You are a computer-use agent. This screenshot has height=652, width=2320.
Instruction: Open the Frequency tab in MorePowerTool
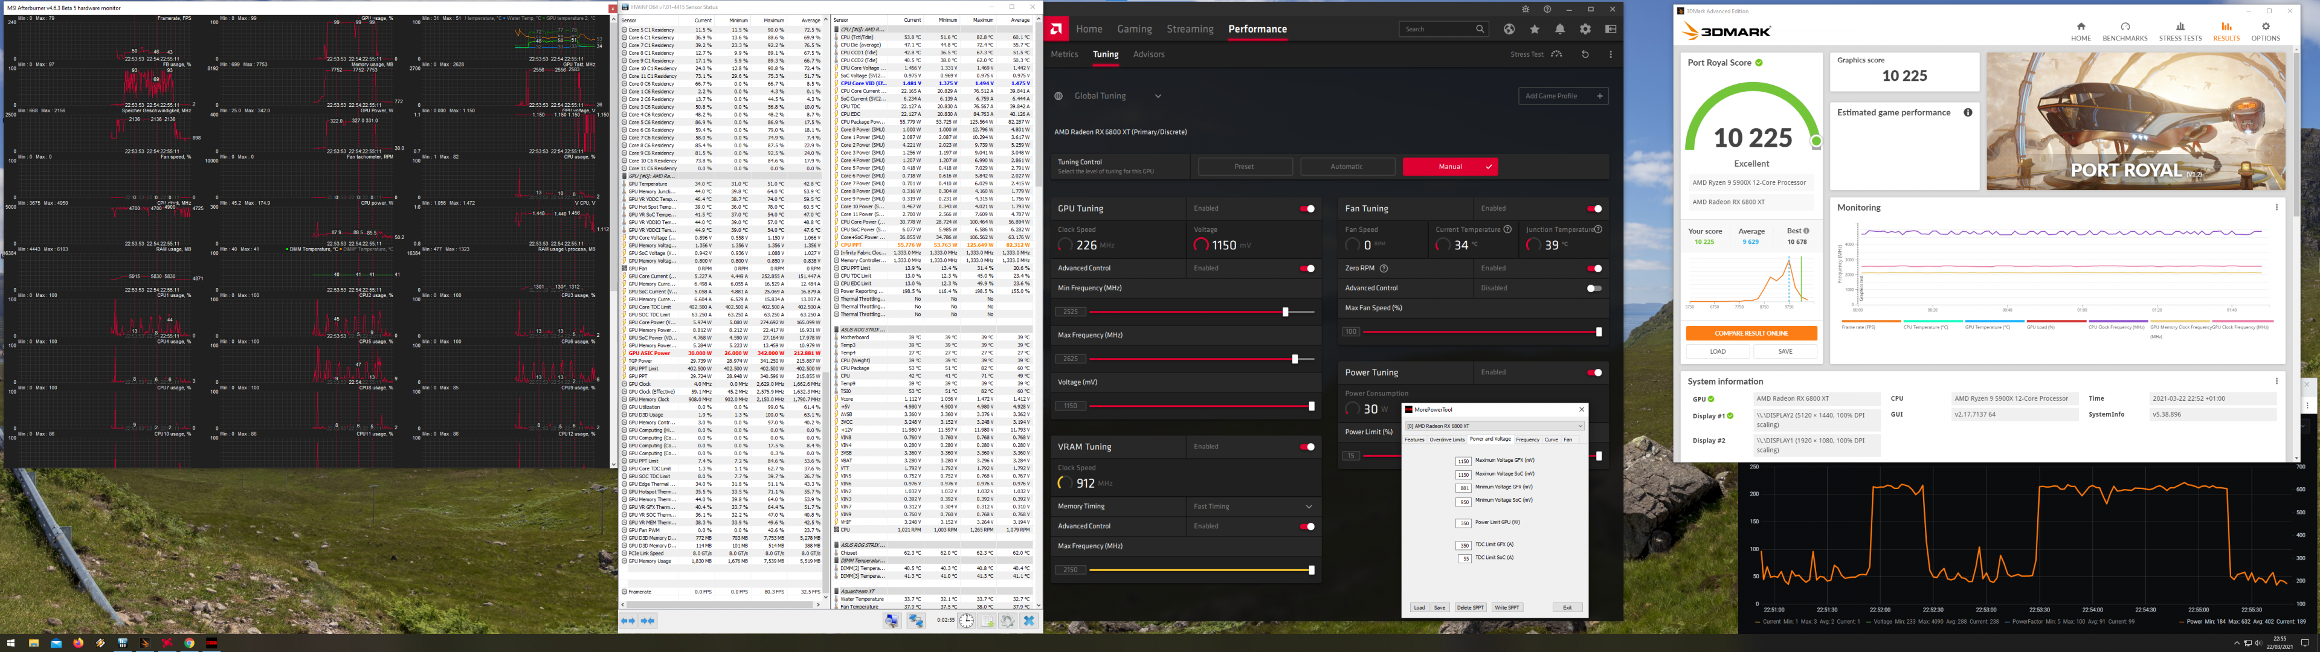point(1527,439)
